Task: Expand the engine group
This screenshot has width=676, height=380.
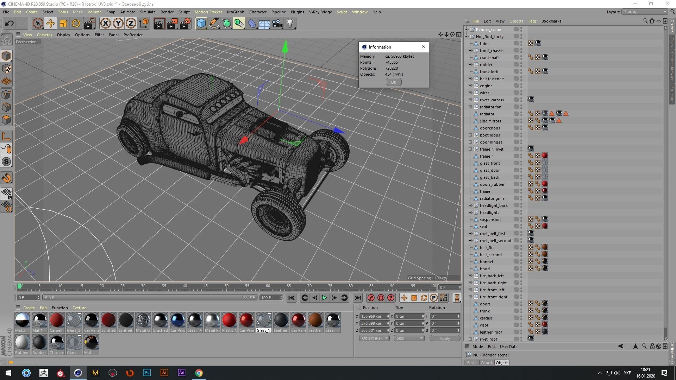Action: 470,85
